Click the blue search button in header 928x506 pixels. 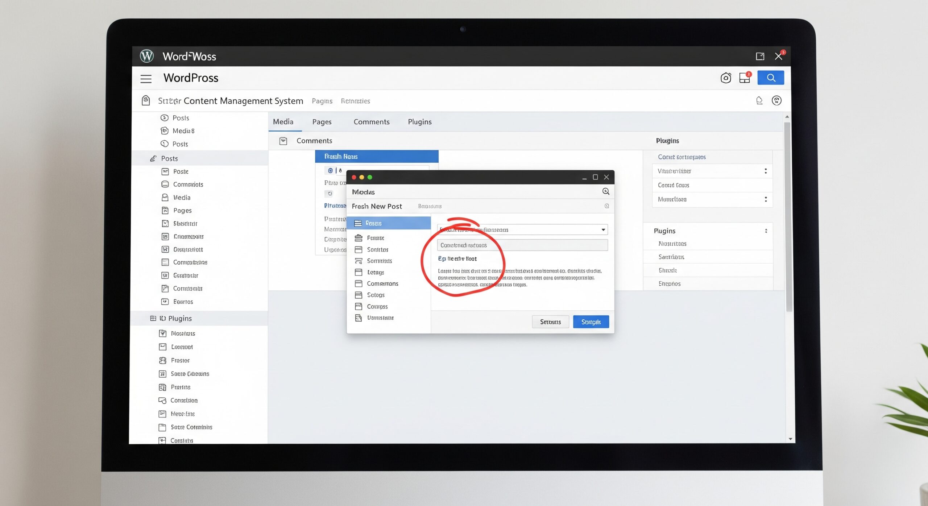pyautogui.click(x=770, y=78)
